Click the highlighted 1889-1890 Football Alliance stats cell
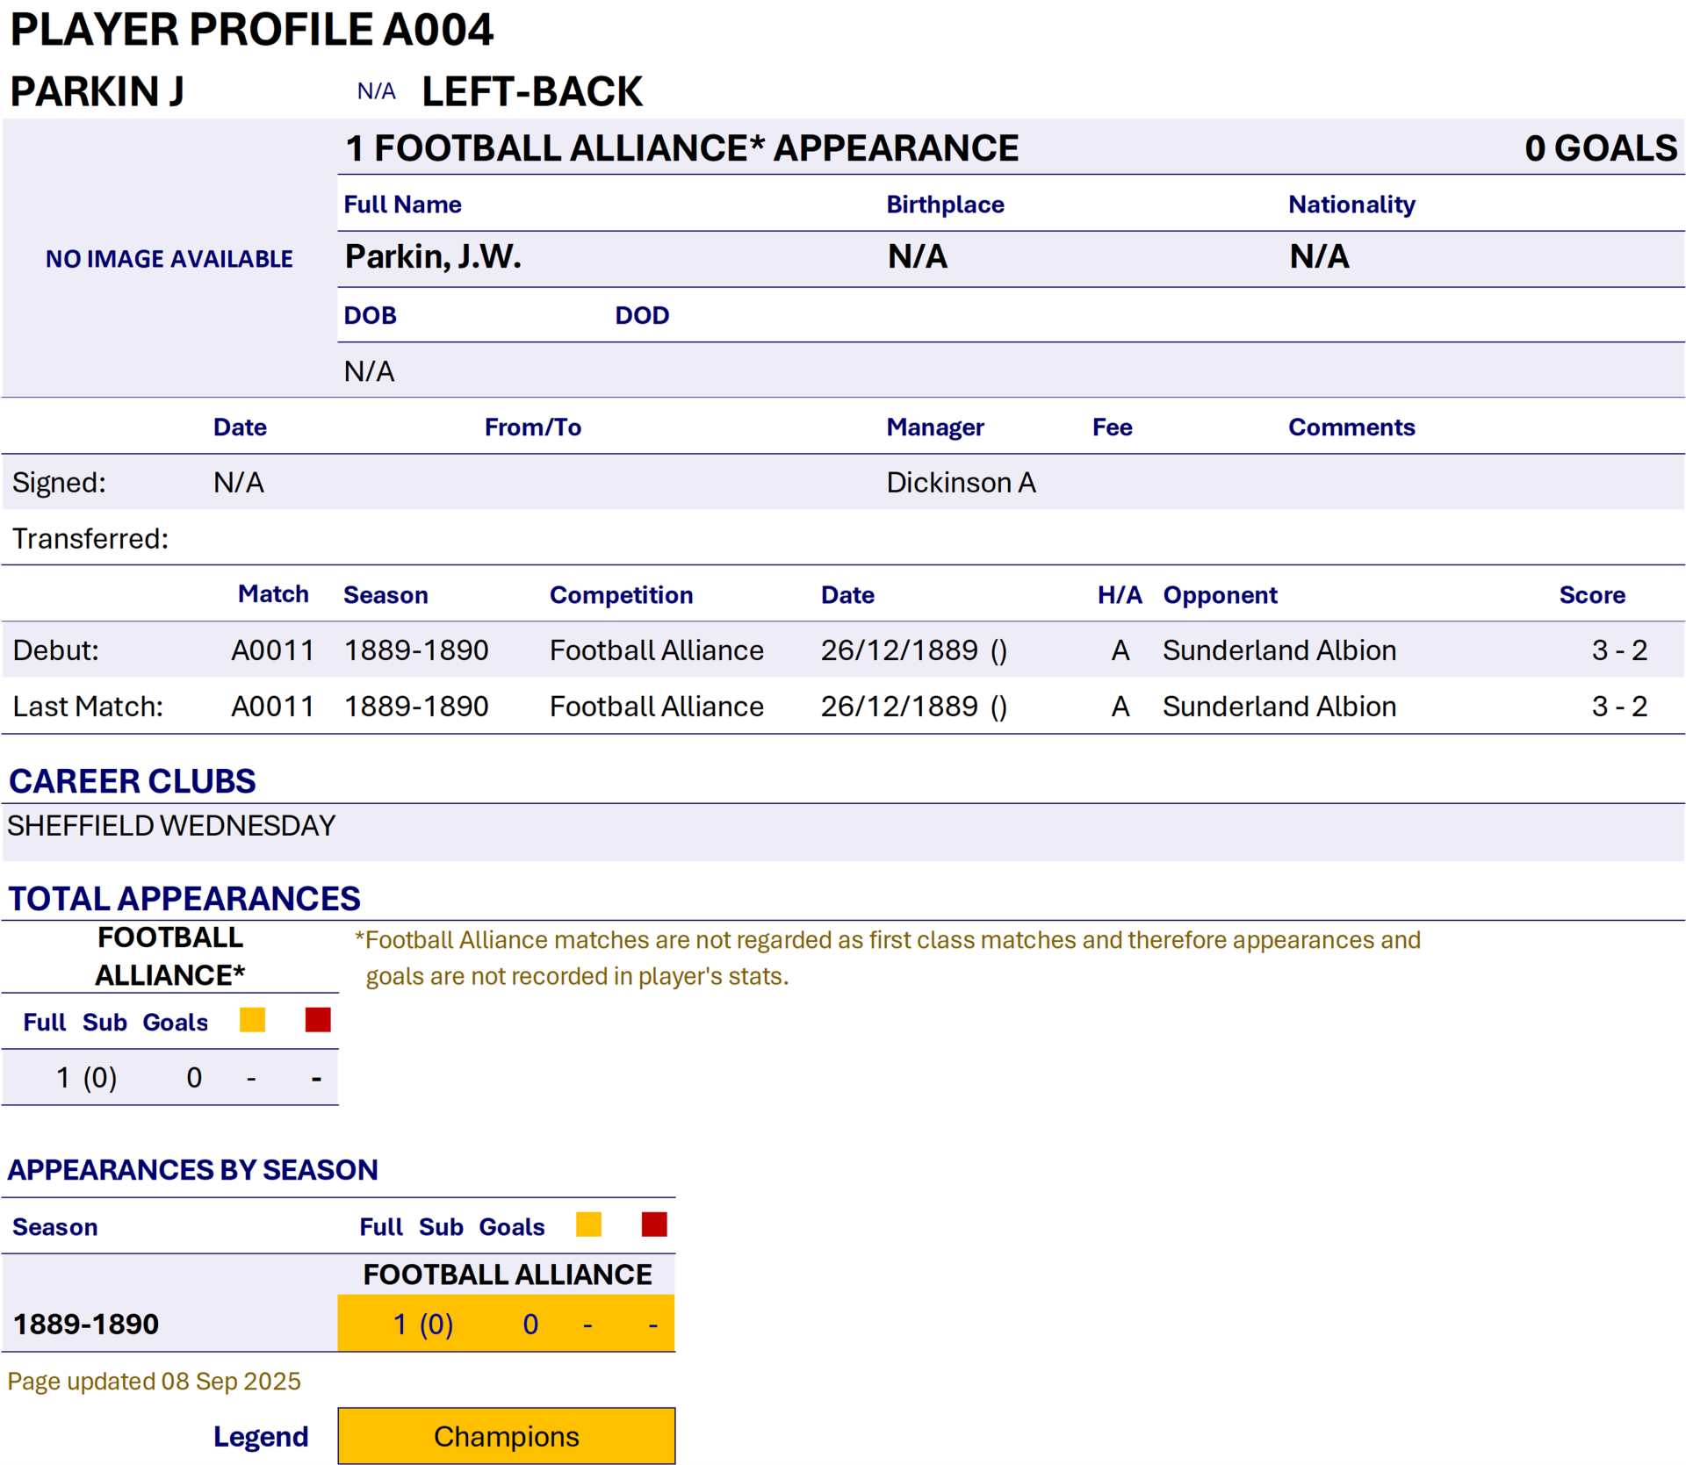Viewport: 1686px width, 1465px height. (x=506, y=1324)
